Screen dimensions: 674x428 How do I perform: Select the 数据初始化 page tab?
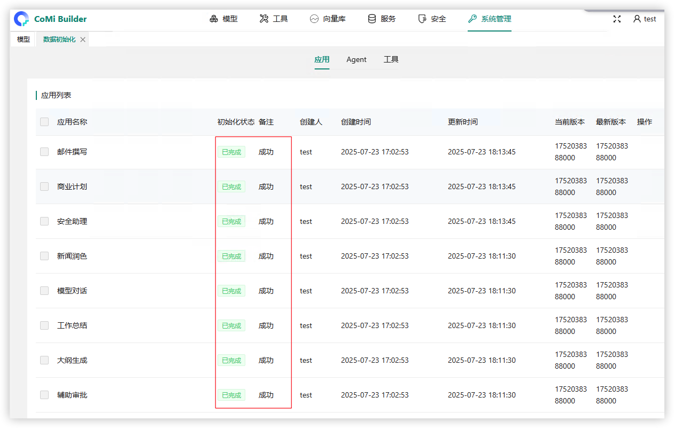click(x=59, y=40)
